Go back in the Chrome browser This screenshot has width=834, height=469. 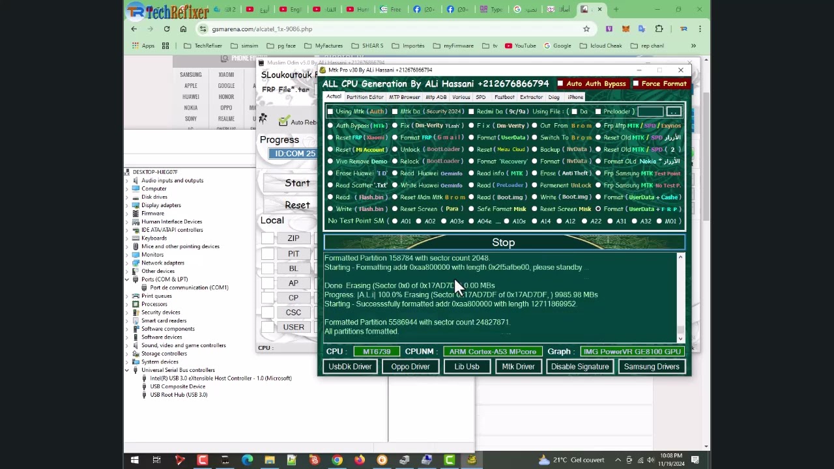134,29
